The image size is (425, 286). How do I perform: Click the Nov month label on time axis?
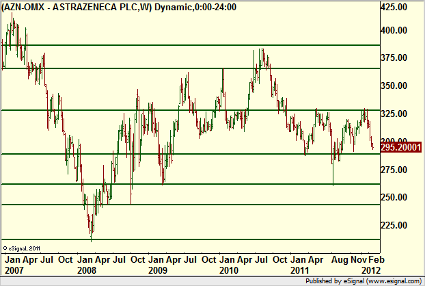(x=359, y=260)
